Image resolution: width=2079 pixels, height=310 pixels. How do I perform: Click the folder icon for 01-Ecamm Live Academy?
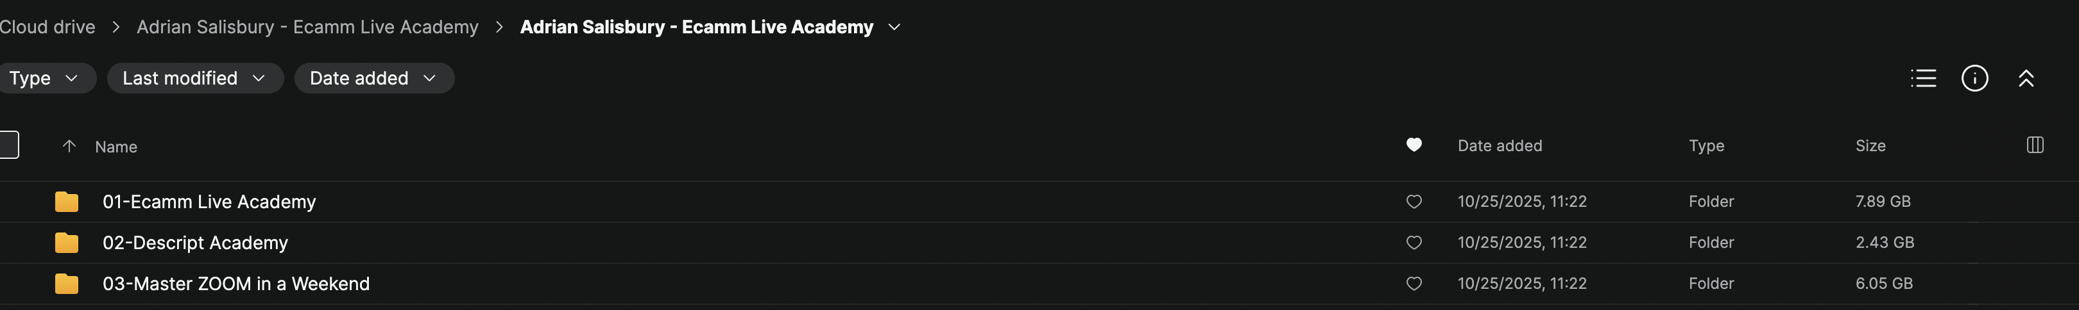(66, 201)
